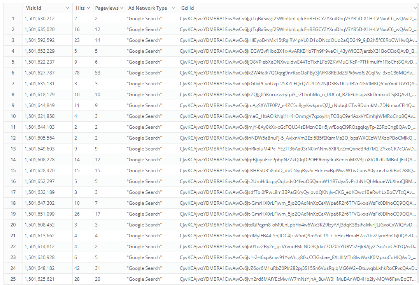Viewport: 419px width, 285px height.
Task: Click the Hits cell showing 78
Action: [x=77, y=73]
